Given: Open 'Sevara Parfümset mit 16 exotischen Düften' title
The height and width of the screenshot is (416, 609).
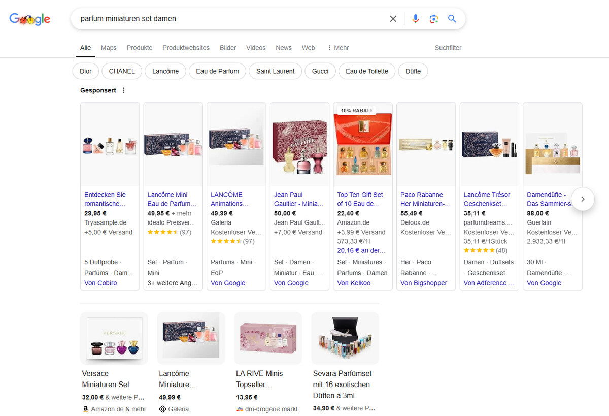Looking at the screenshot, I should tap(342, 385).
